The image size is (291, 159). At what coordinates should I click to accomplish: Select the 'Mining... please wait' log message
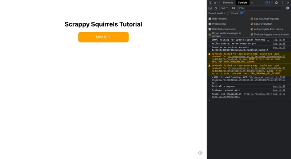click(x=226, y=90)
